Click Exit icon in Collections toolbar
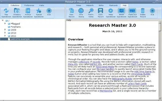Image resolution: width=162 pixels, height=101 pixels. (x=49, y=11)
